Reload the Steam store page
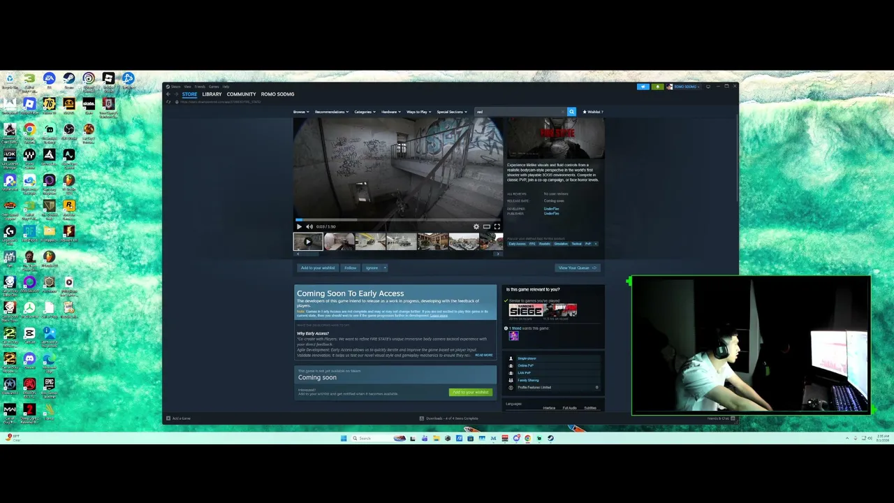 pos(169,102)
